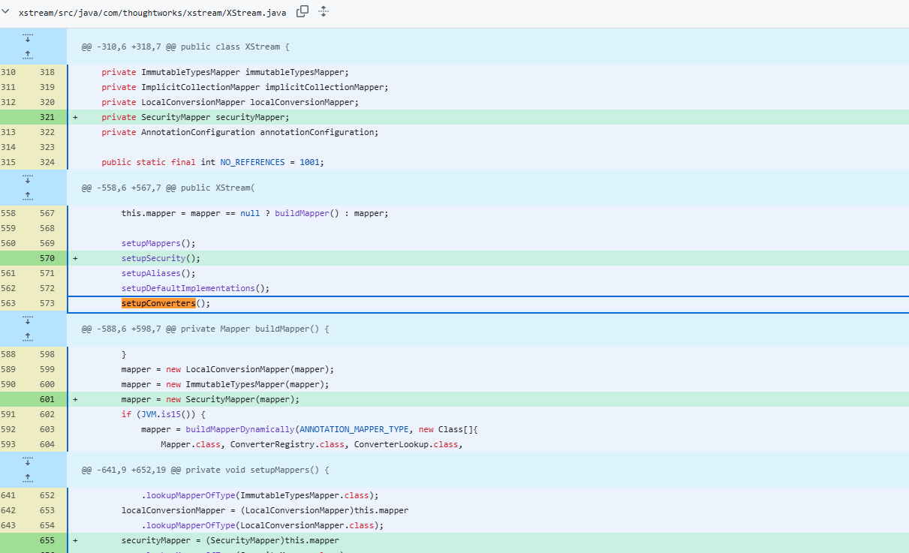Click the added setupSecurity(); line
Viewport: 909px width, 553px height.
488,258
